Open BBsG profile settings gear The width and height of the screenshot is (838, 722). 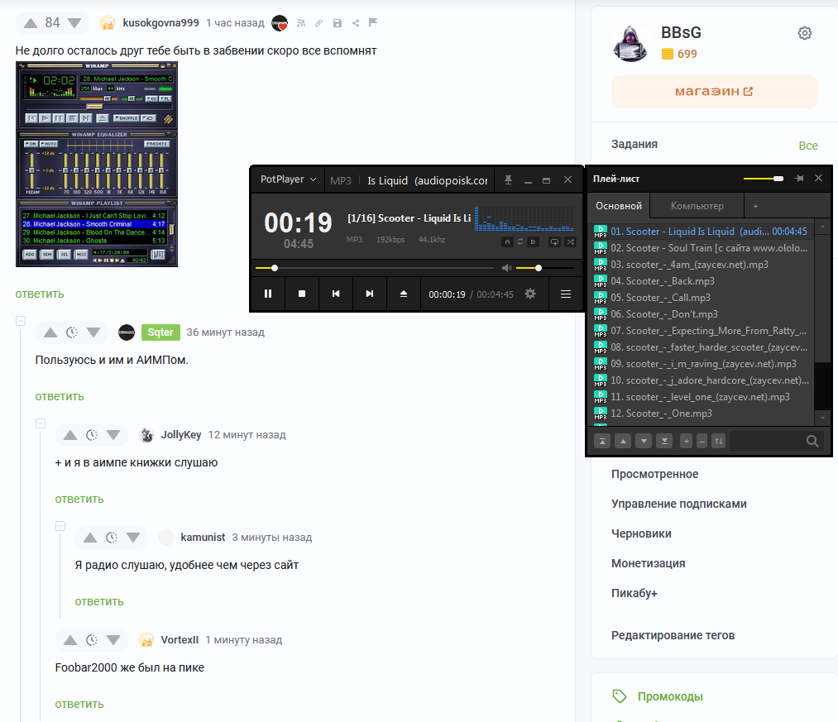tap(804, 33)
